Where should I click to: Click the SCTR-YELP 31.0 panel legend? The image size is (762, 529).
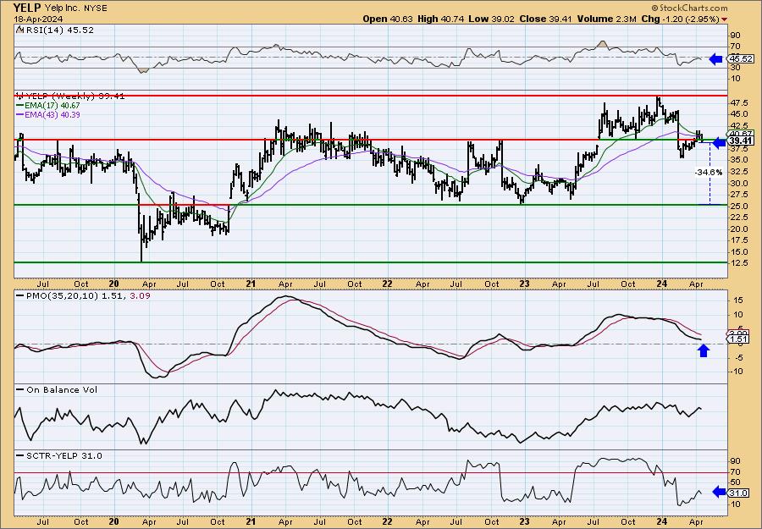tap(59, 455)
